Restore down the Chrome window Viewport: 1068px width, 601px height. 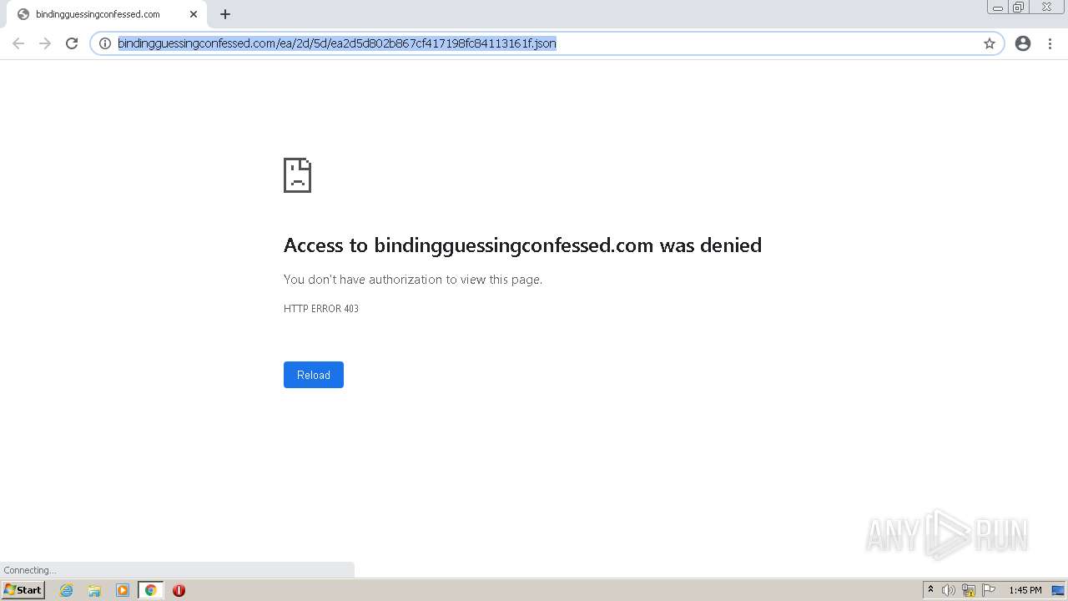pos(1019,8)
